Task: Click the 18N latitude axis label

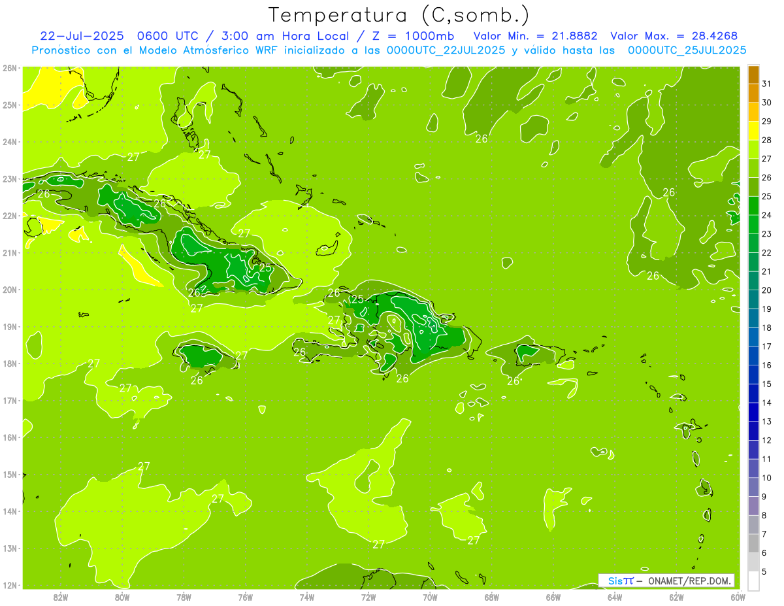Action: coord(10,363)
